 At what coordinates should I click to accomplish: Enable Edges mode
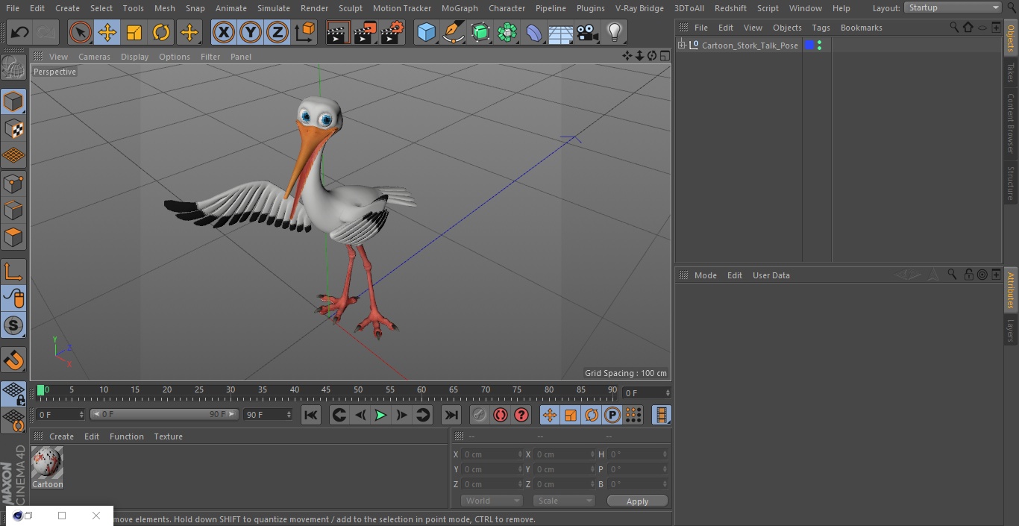coord(13,210)
